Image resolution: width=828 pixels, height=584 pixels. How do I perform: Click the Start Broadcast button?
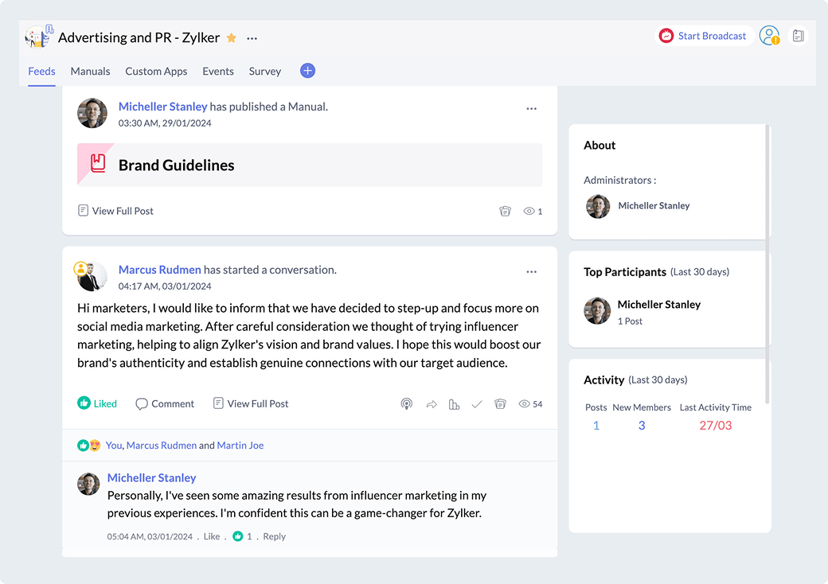(x=704, y=36)
